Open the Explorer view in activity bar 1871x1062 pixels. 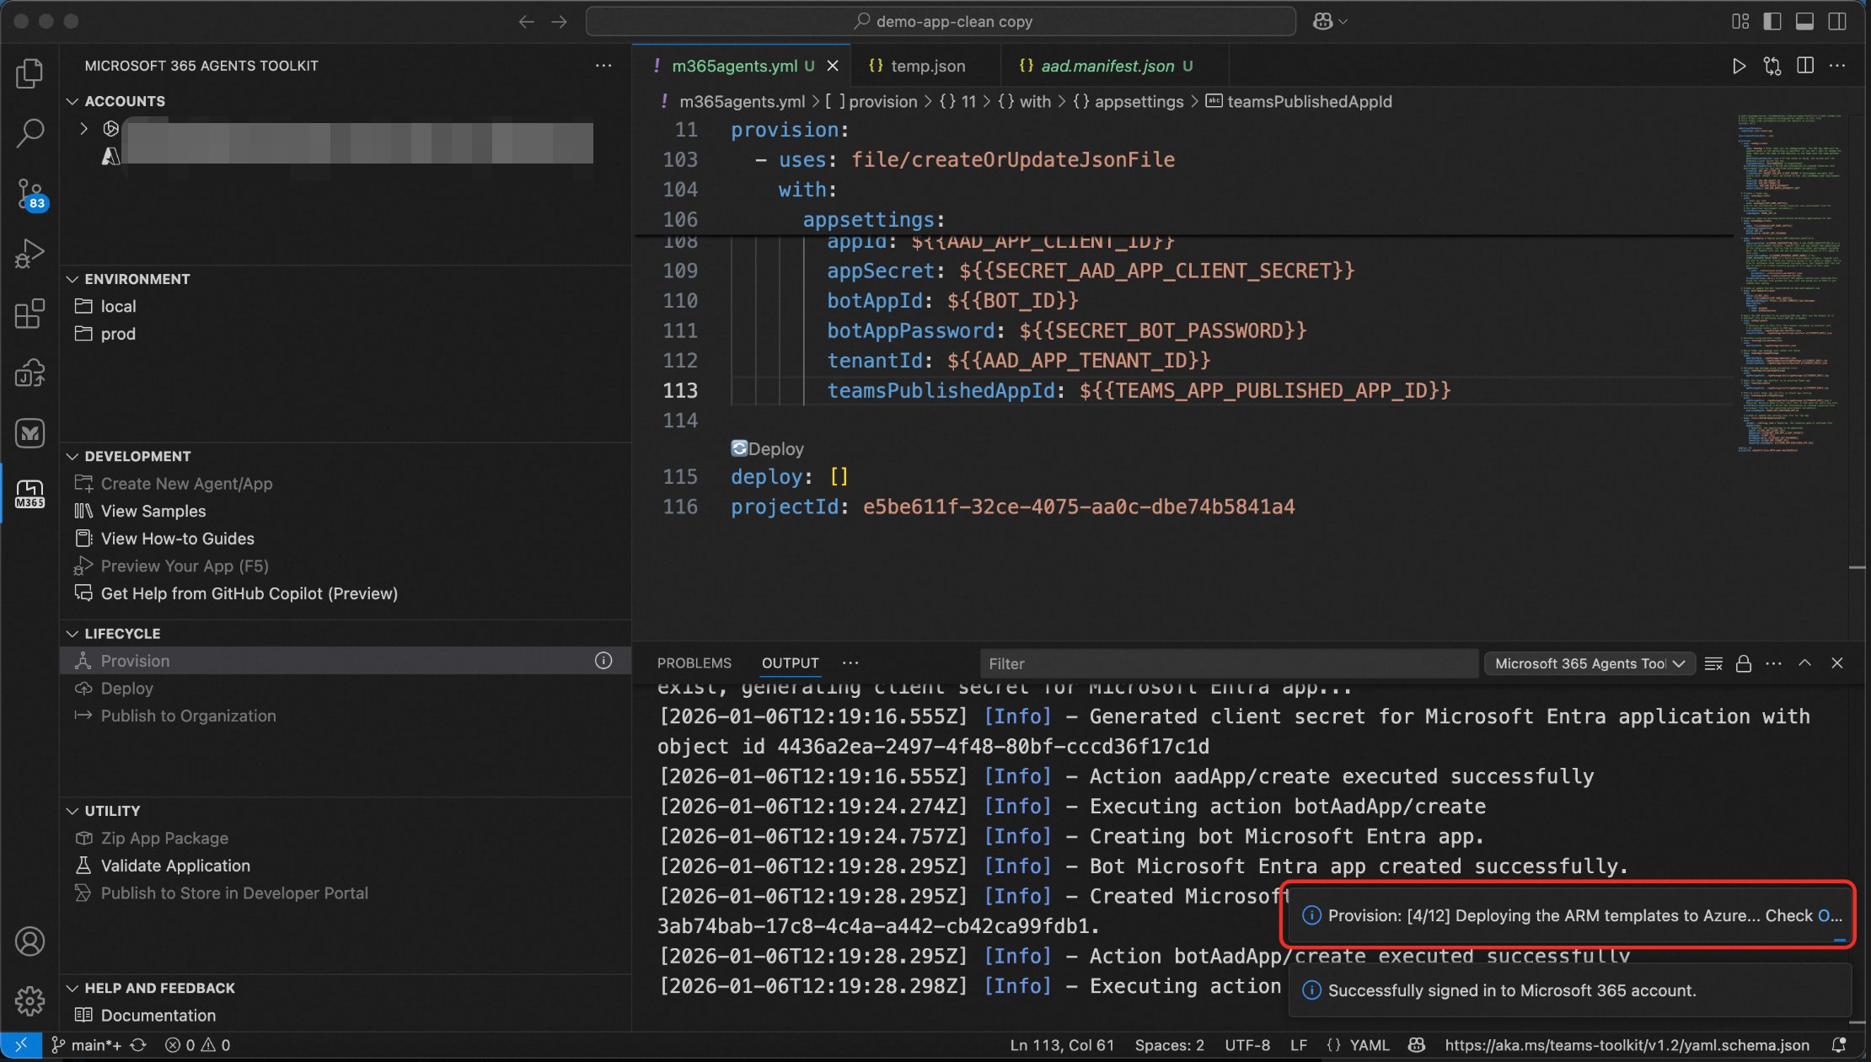[x=29, y=73]
